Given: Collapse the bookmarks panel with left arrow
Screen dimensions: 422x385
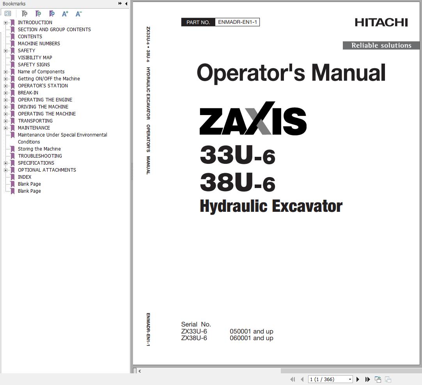Looking at the screenshot, I should [126, 4].
